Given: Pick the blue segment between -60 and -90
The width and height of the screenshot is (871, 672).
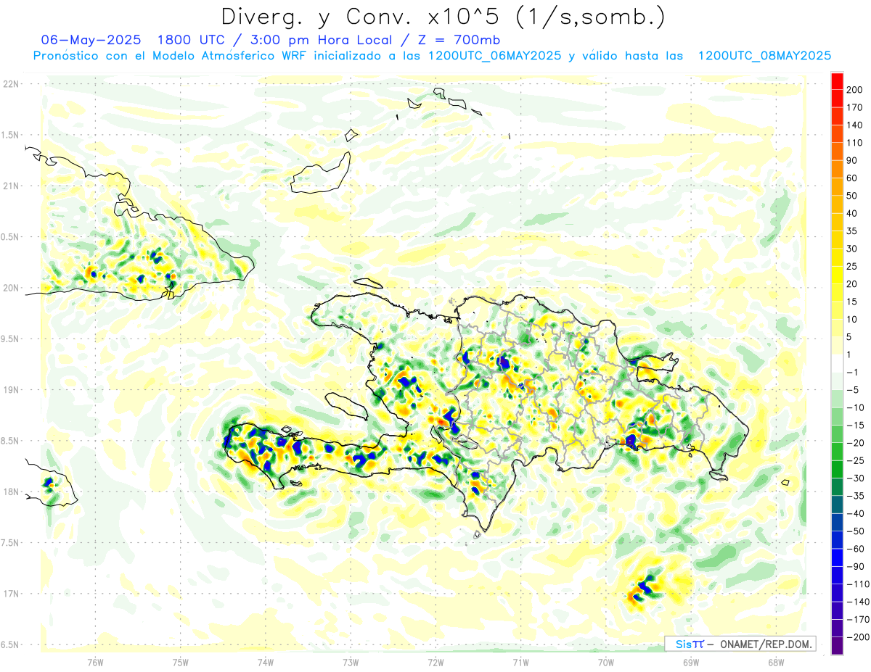Looking at the screenshot, I should tap(837, 557).
